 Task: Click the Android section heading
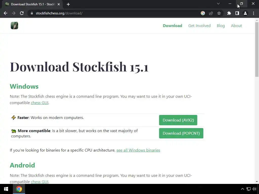tap(22, 165)
